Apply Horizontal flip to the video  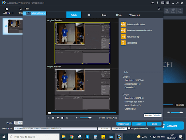click(123, 36)
